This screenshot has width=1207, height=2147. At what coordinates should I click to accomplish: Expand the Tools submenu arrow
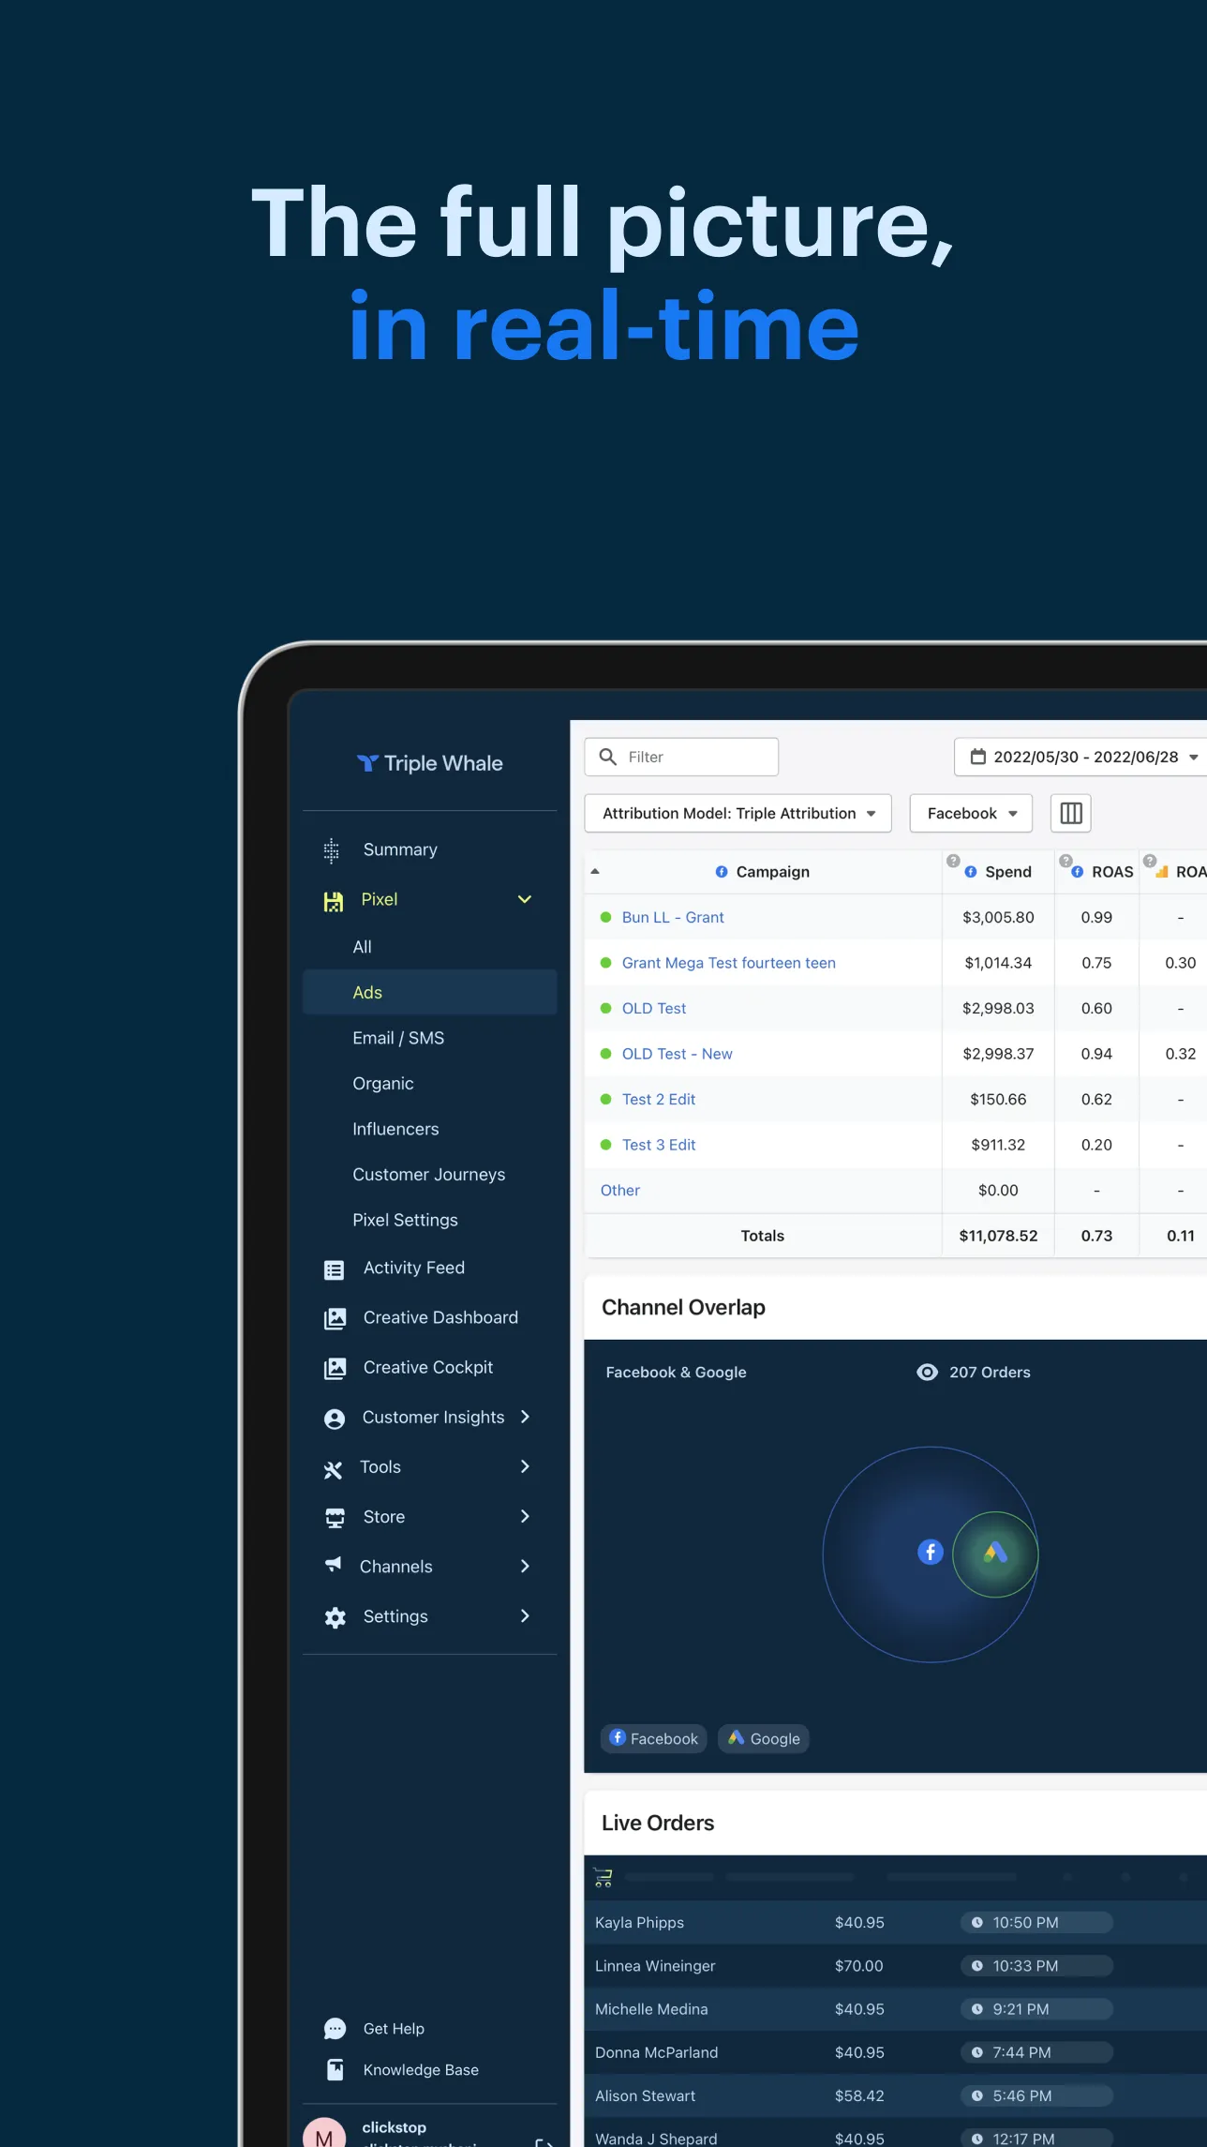525,1466
